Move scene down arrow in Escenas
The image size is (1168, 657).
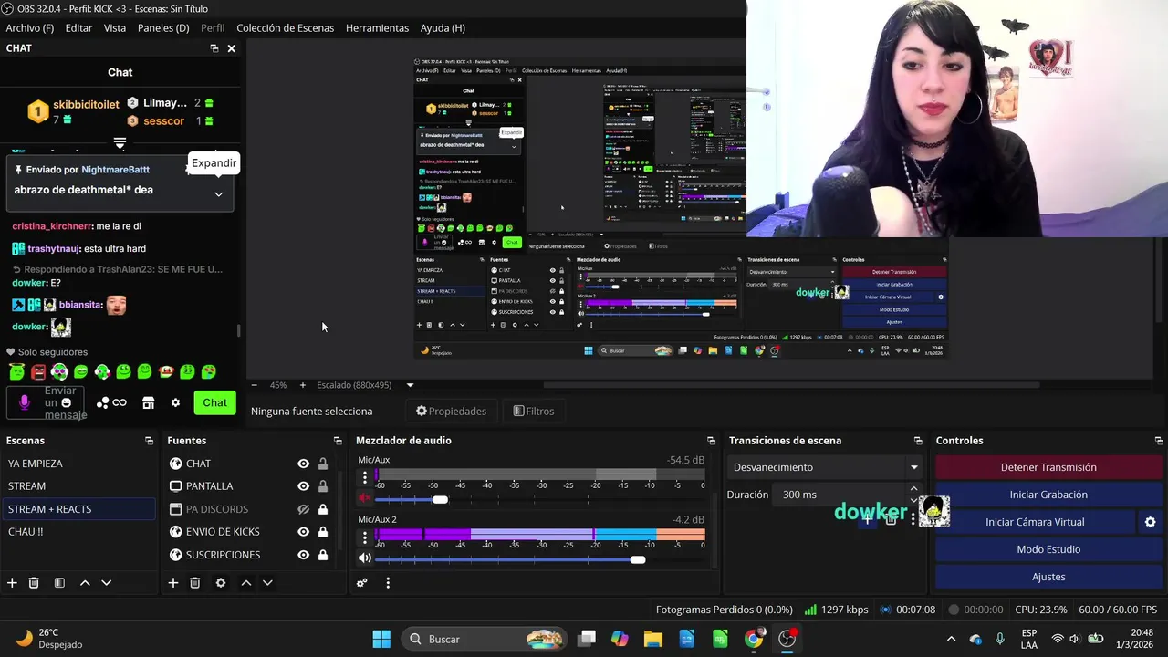106,583
